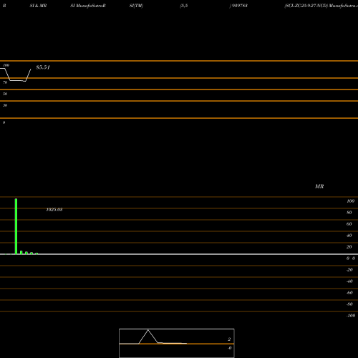Click the MR axis label 60

[x=349, y=224]
